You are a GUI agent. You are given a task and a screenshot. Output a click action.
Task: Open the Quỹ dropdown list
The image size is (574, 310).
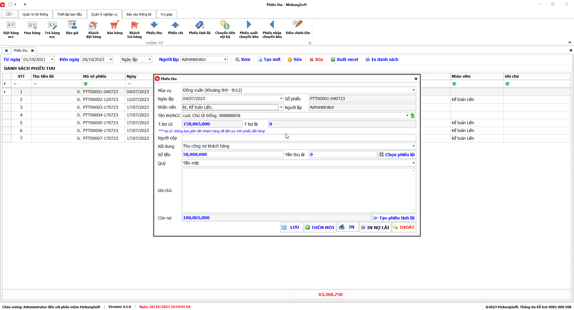(413, 163)
